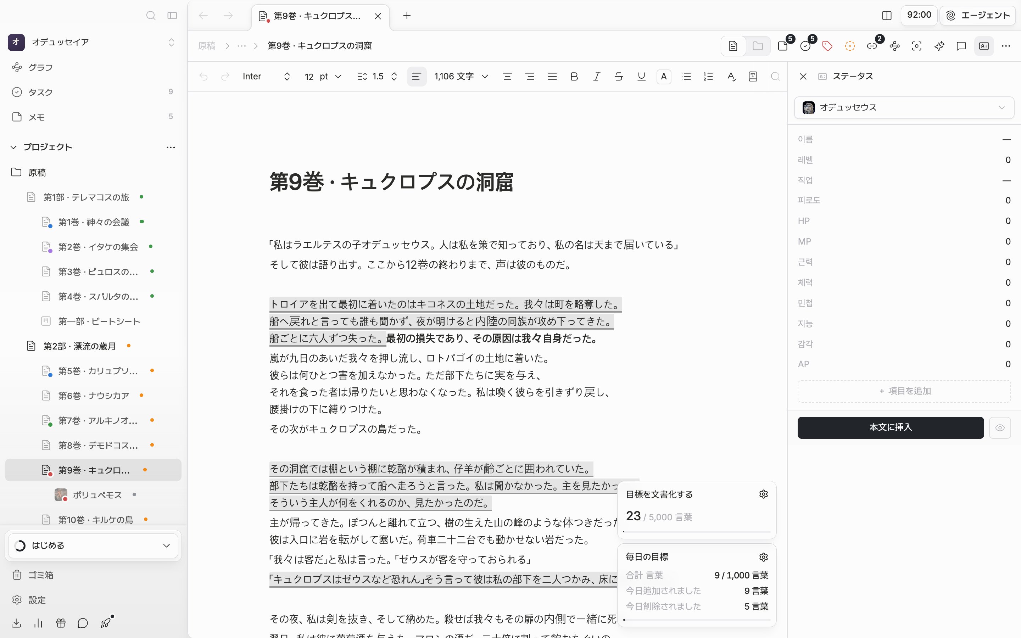Click the gift icon in the bottom bar
The width and height of the screenshot is (1021, 638).
(x=61, y=623)
